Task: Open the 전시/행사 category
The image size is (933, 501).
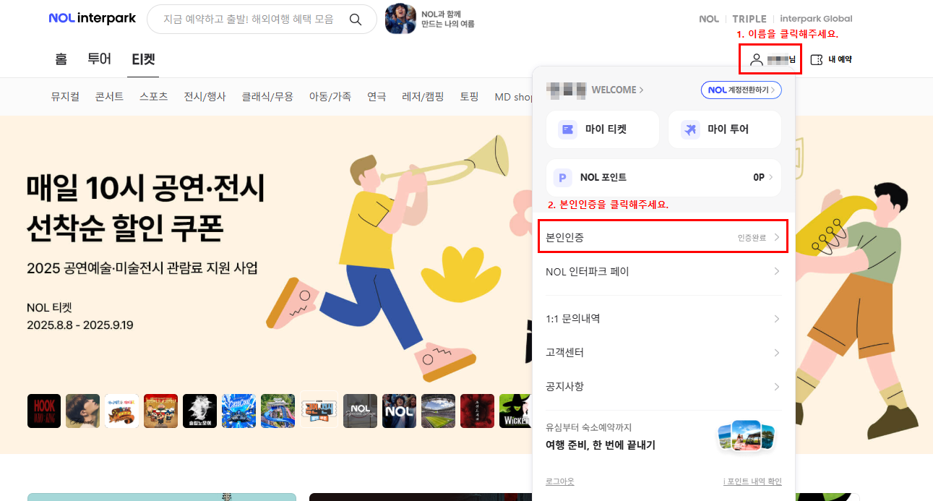Action: coord(205,96)
